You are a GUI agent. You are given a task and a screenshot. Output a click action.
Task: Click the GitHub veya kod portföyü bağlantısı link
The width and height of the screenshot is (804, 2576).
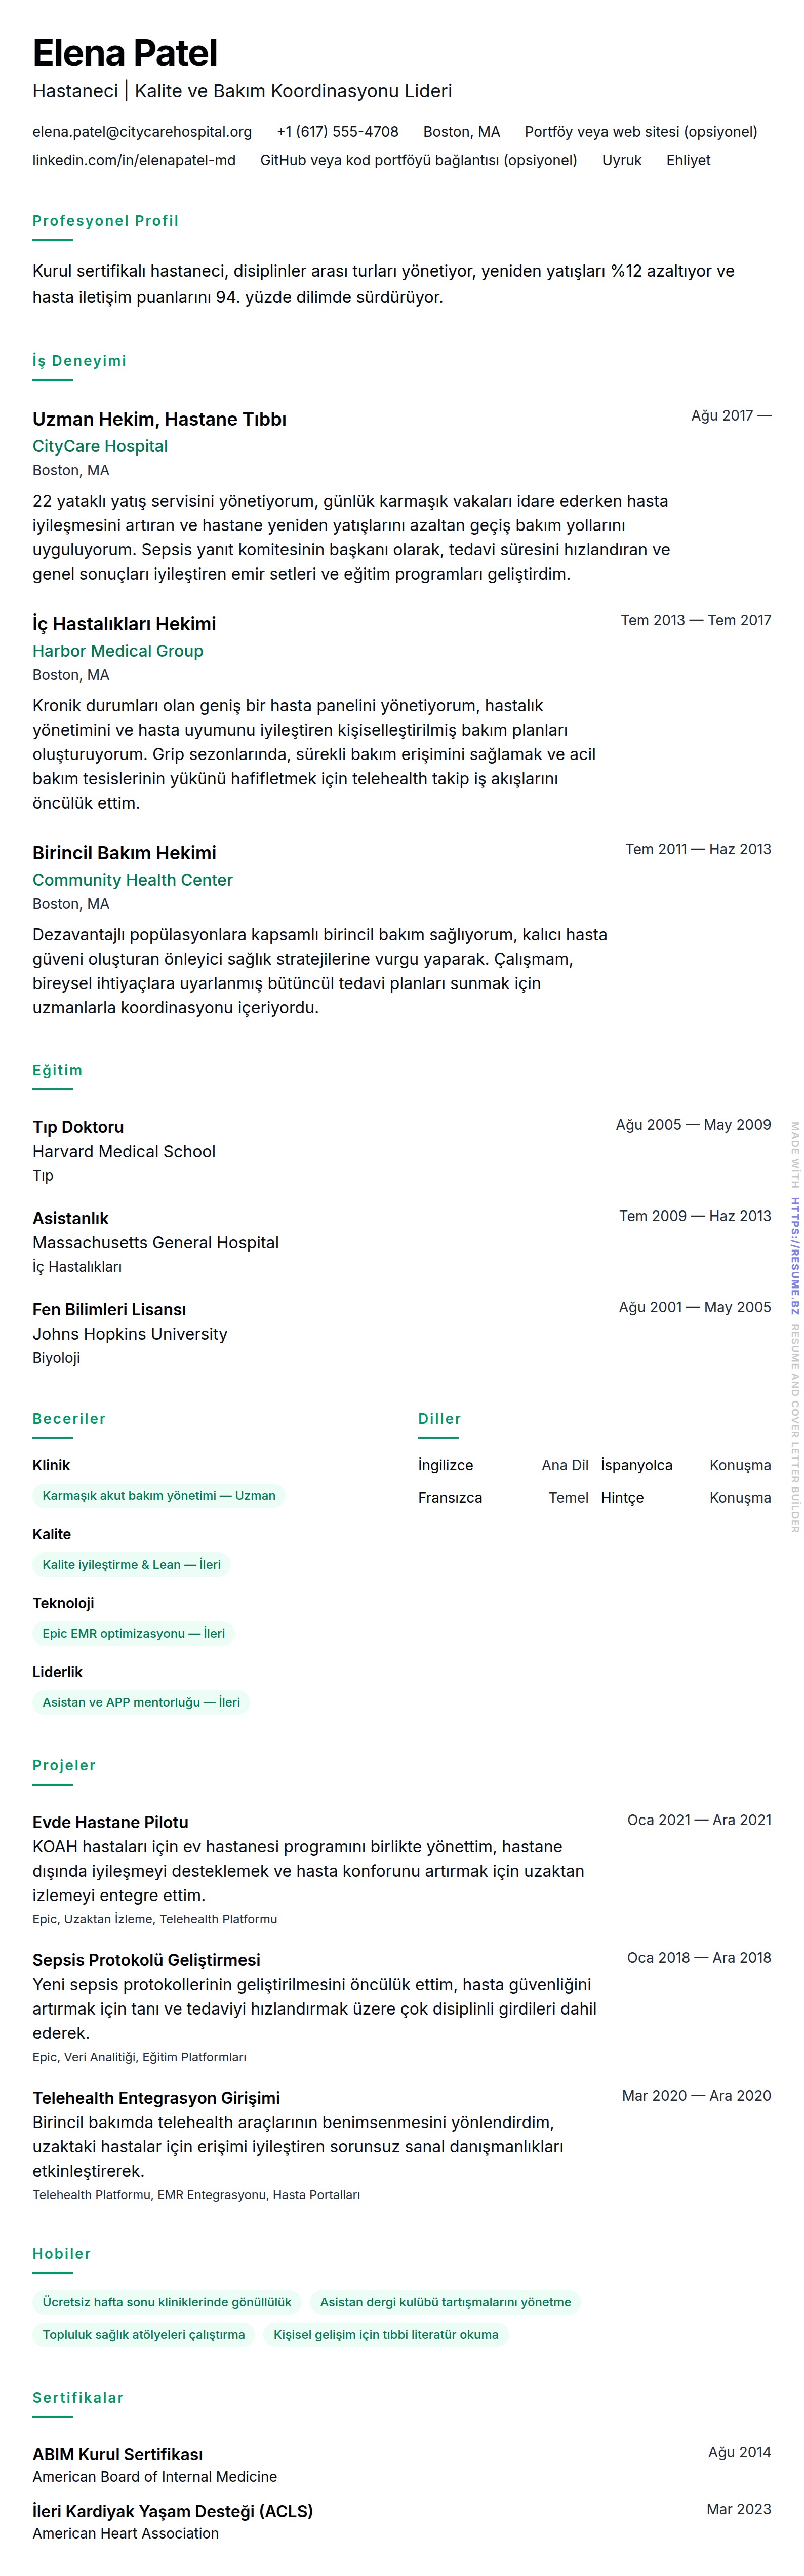(419, 160)
